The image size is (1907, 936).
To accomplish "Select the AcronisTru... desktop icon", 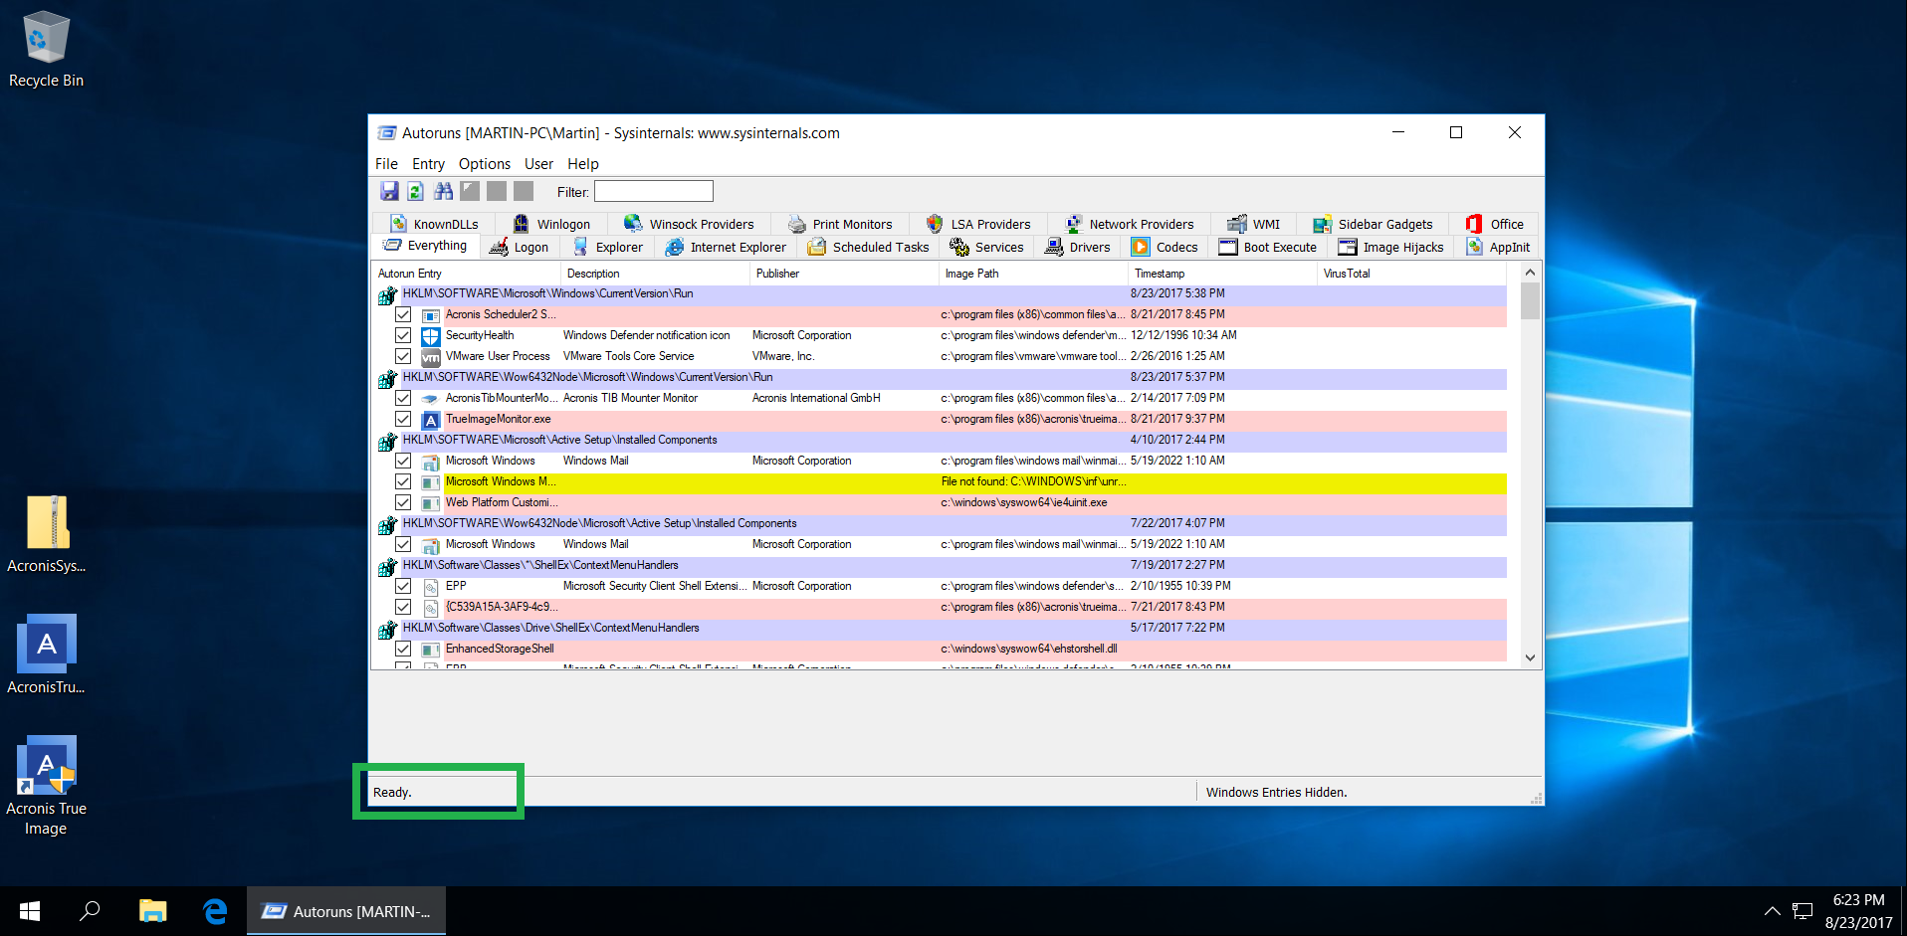I will coord(46,655).
